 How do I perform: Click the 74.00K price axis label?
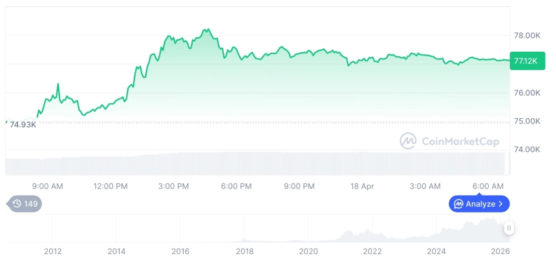(x=526, y=149)
